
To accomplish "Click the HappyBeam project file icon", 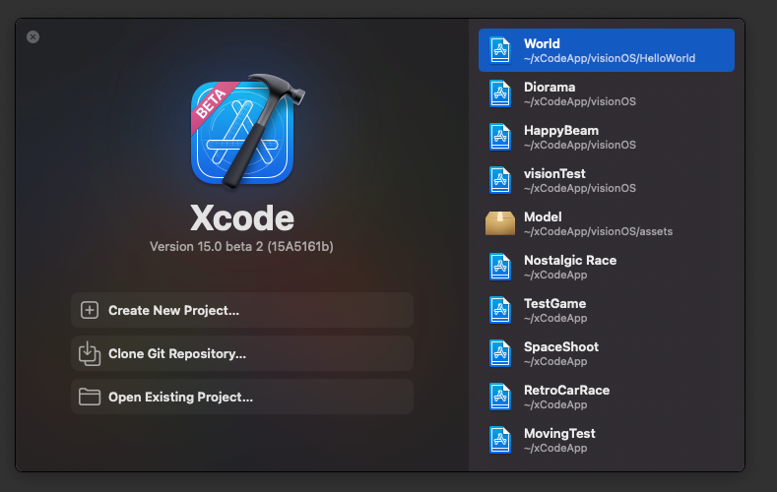I will [500, 137].
